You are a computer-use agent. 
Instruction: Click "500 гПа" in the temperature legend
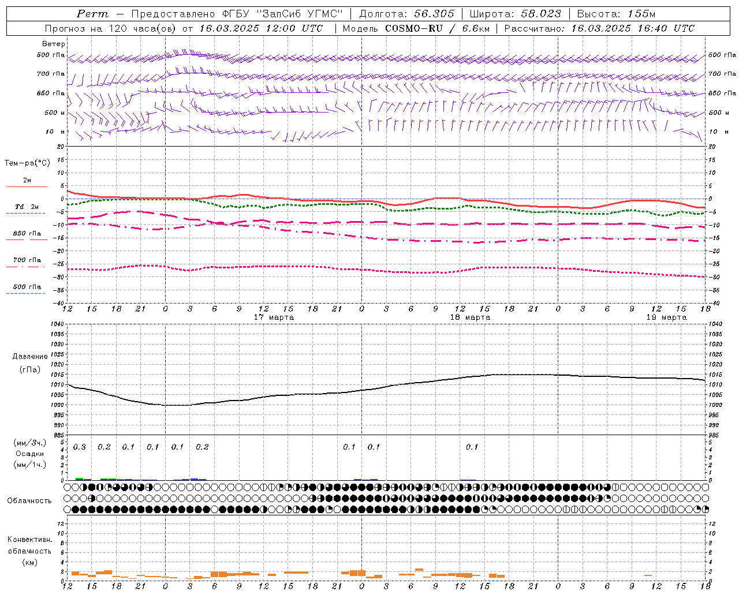click(27, 287)
